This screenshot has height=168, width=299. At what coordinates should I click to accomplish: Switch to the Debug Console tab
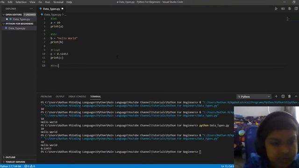click(x=77, y=97)
